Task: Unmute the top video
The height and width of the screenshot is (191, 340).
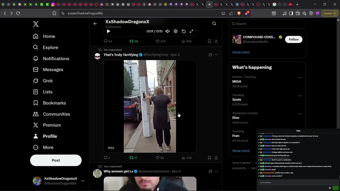Action: point(168,31)
